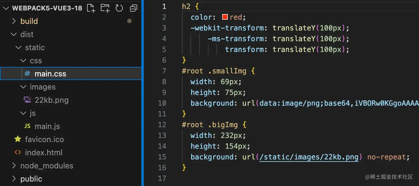Click the no-repeat keyword
The height and width of the screenshot is (186, 419).
[x=386, y=157]
